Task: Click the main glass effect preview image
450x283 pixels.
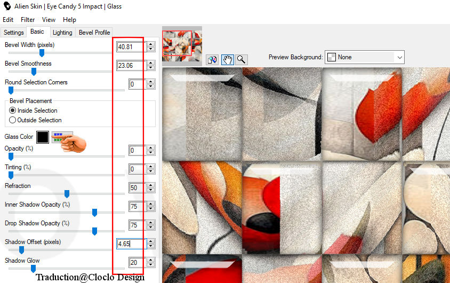Action: coord(306,175)
